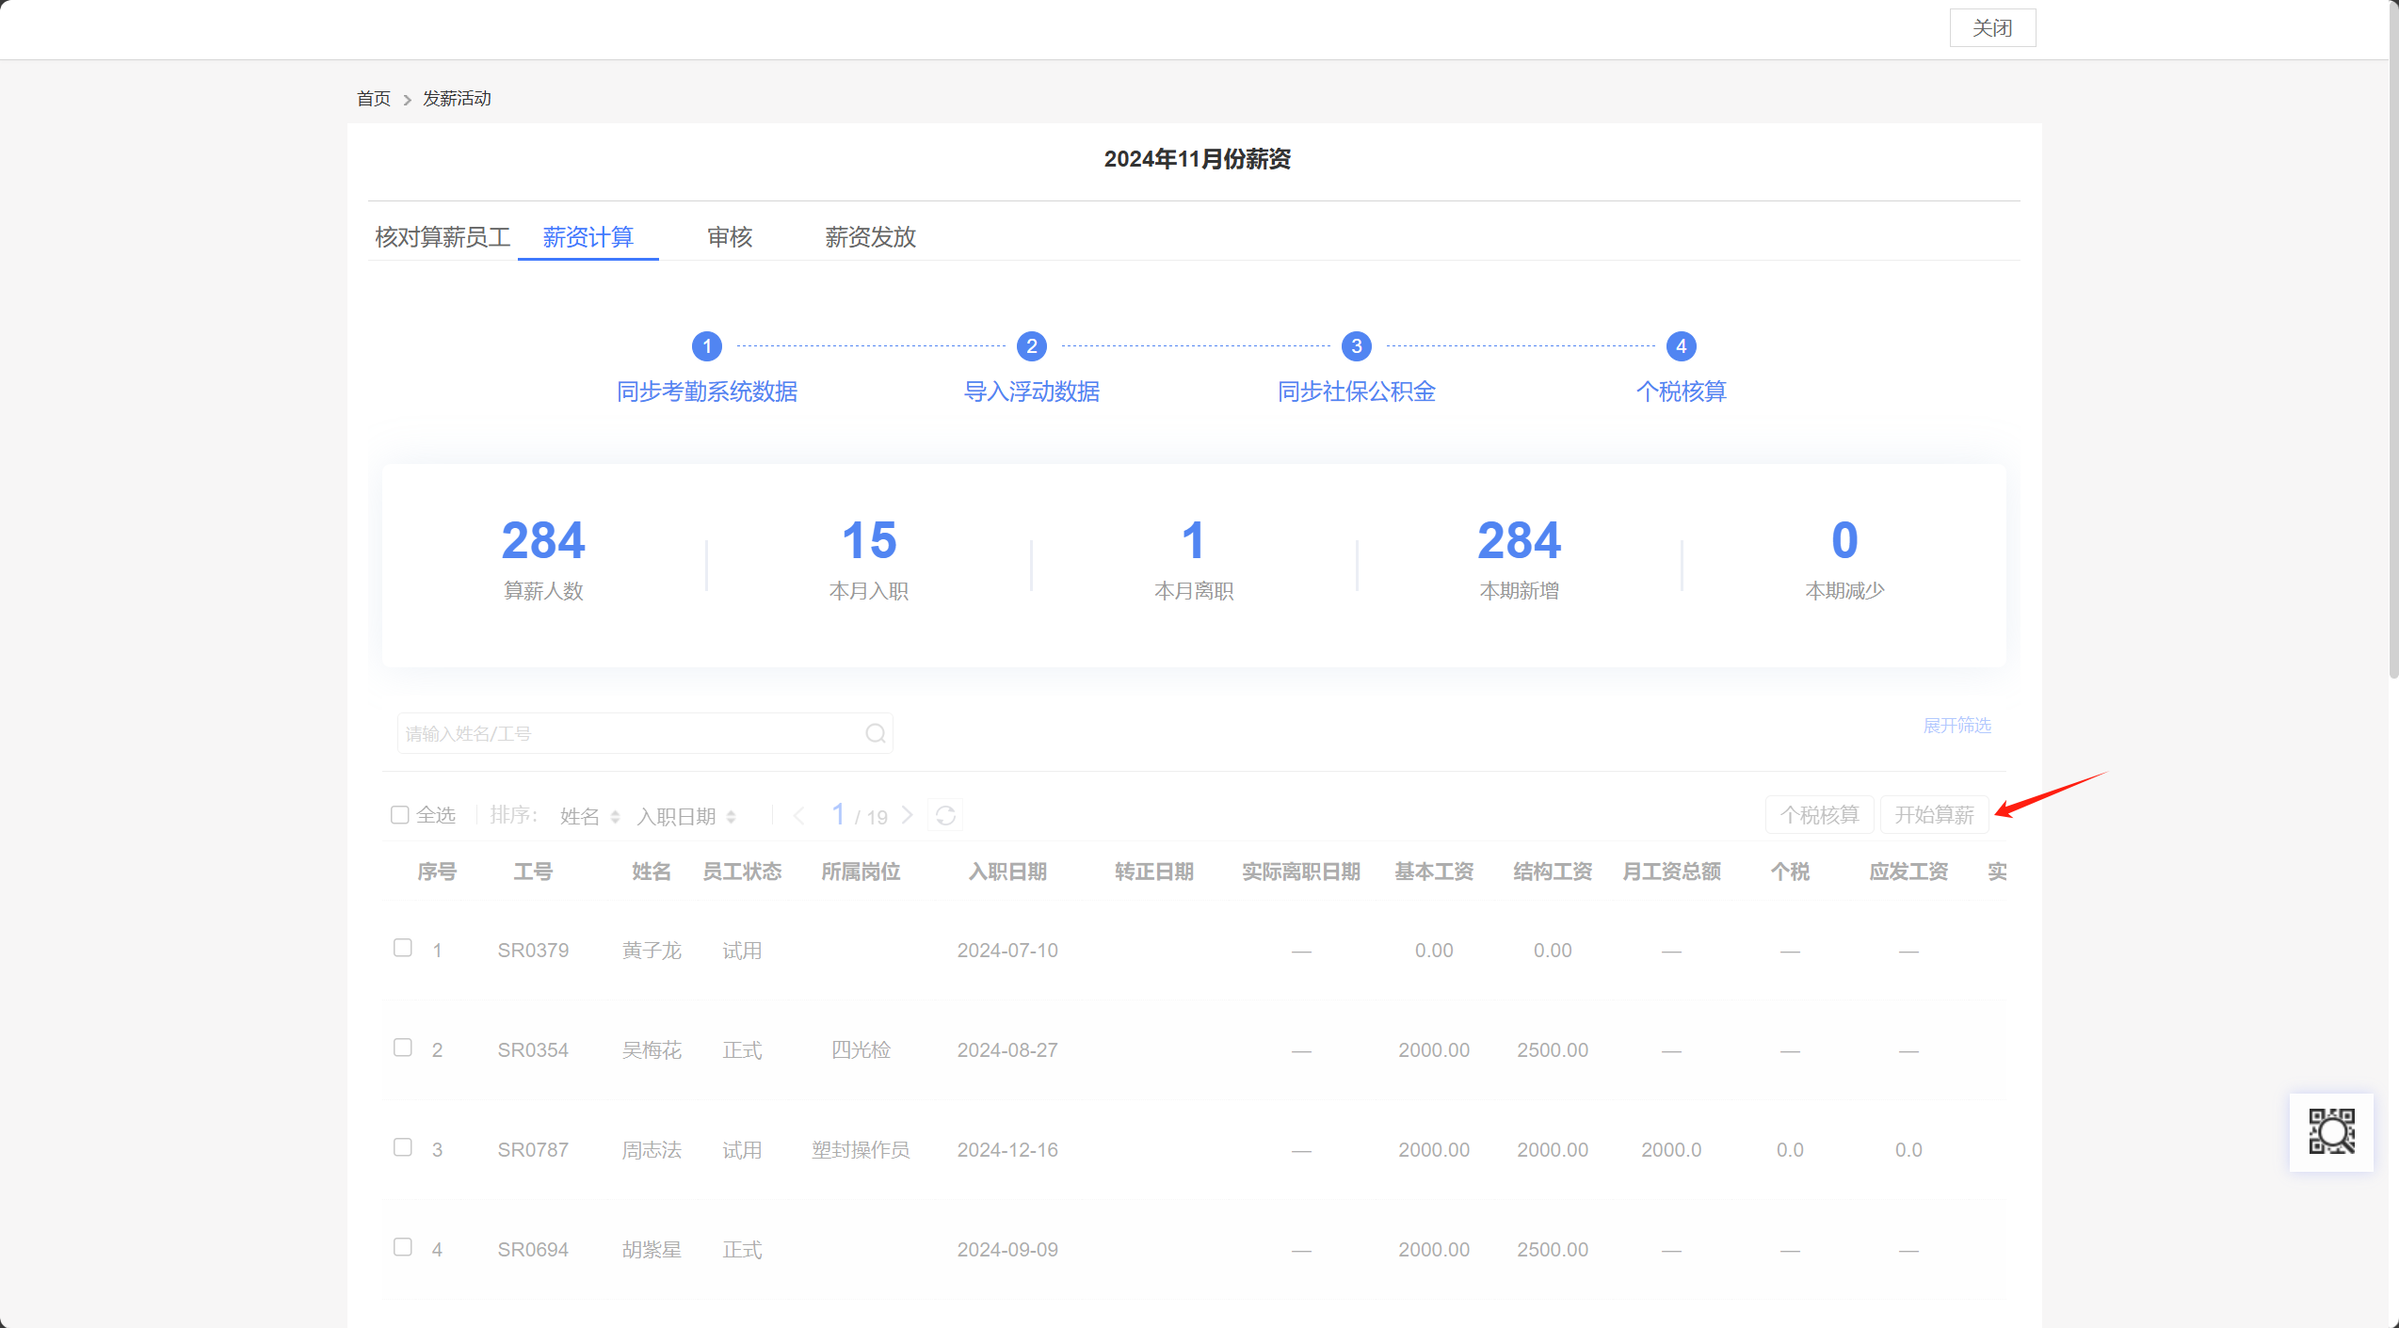
Task: Click the refresh icon beside pagination
Action: click(x=945, y=815)
